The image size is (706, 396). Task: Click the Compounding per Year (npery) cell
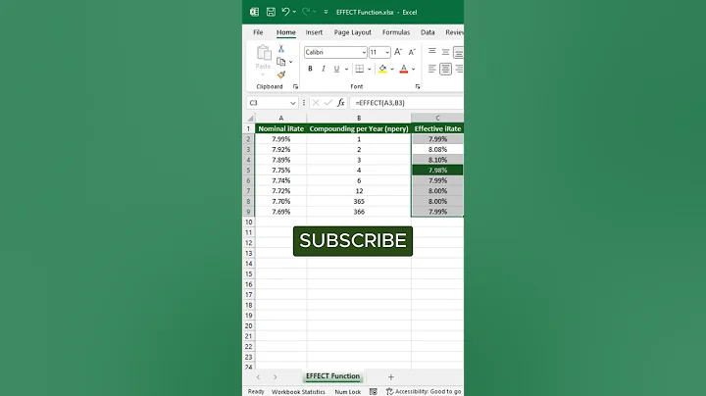359,128
